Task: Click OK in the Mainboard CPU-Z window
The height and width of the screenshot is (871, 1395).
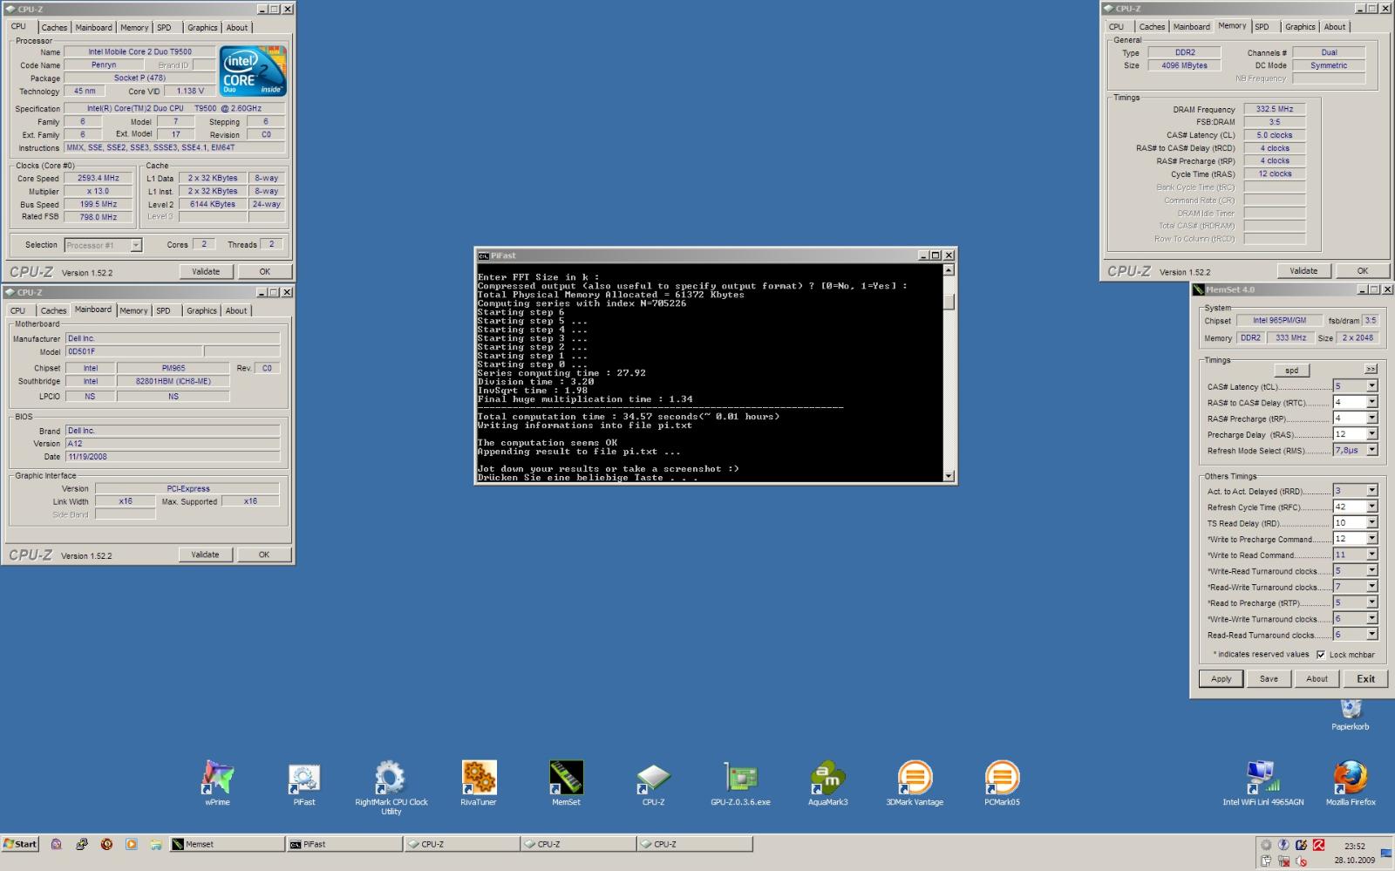Action: click(264, 555)
